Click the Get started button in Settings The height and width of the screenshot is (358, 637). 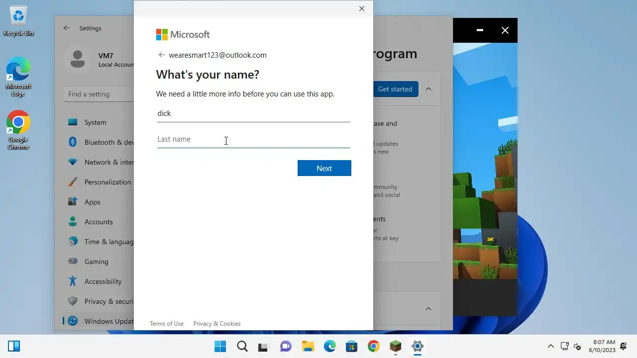(x=395, y=89)
